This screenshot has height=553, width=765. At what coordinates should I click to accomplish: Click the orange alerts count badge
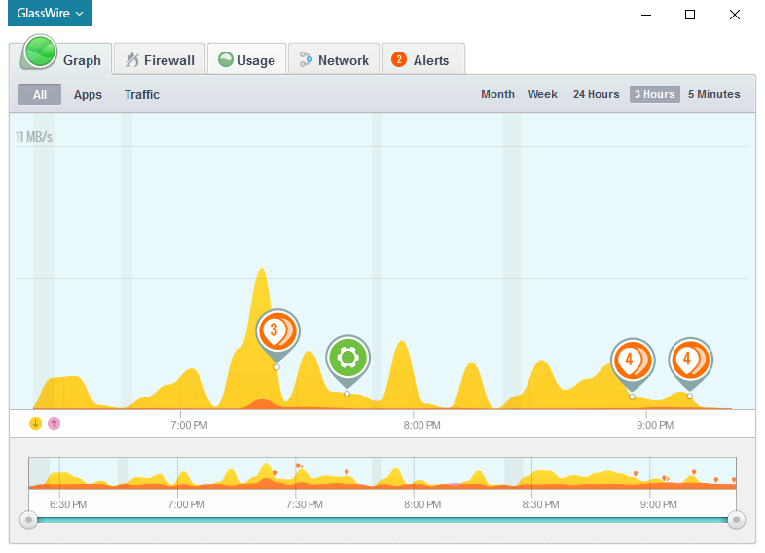click(x=398, y=60)
